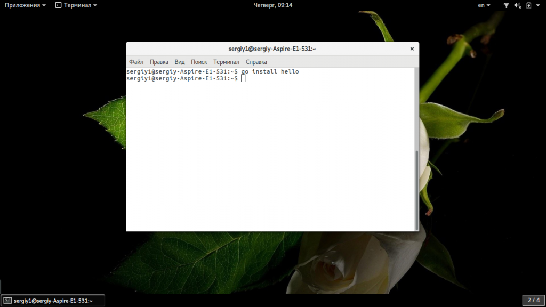The image size is (546, 307).
Task: Open the Файл menu in terminal
Action: [x=136, y=62]
